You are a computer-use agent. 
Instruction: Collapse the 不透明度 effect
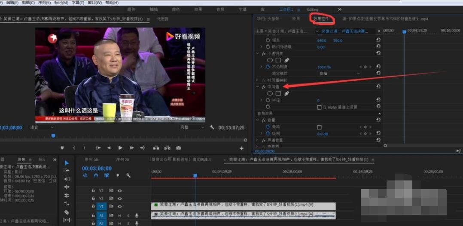pos(258,53)
